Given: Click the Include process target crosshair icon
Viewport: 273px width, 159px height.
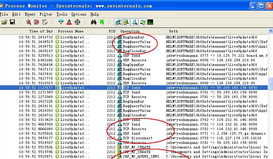Looking at the screenshot, I should tap(77, 22).
